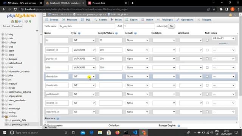This screenshot has width=242, height=136.
Task: Toggle Null checkbox for publishedAt row
Action: click(x=207, y=94)
